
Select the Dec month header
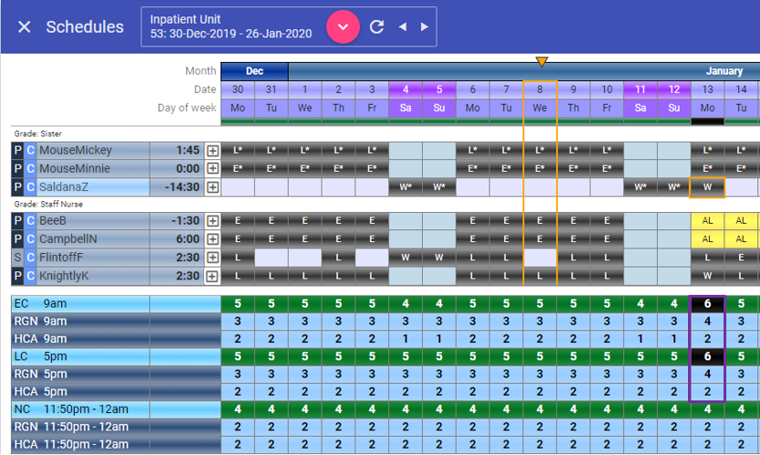(254, 71)
